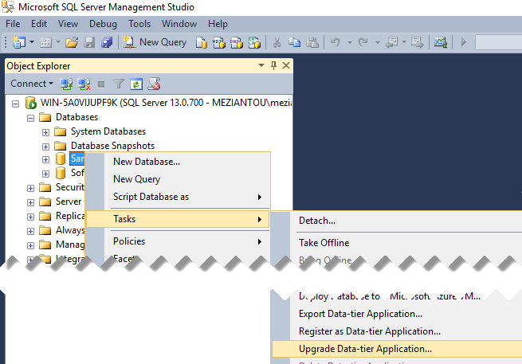
Task: Click the Open File folder icon
Action: tap(72, 42)
